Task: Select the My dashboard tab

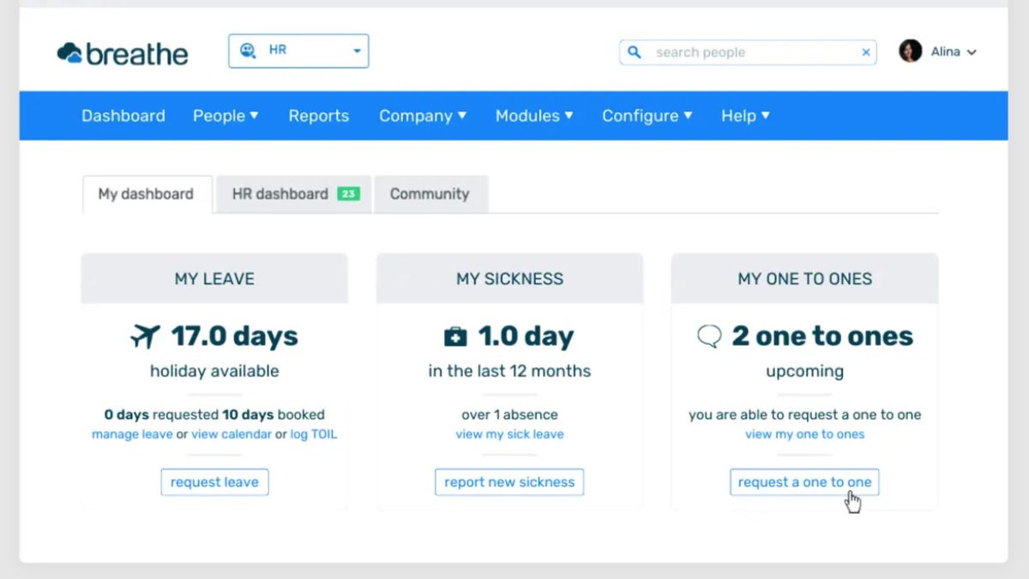Action: [x=146, y=194]
